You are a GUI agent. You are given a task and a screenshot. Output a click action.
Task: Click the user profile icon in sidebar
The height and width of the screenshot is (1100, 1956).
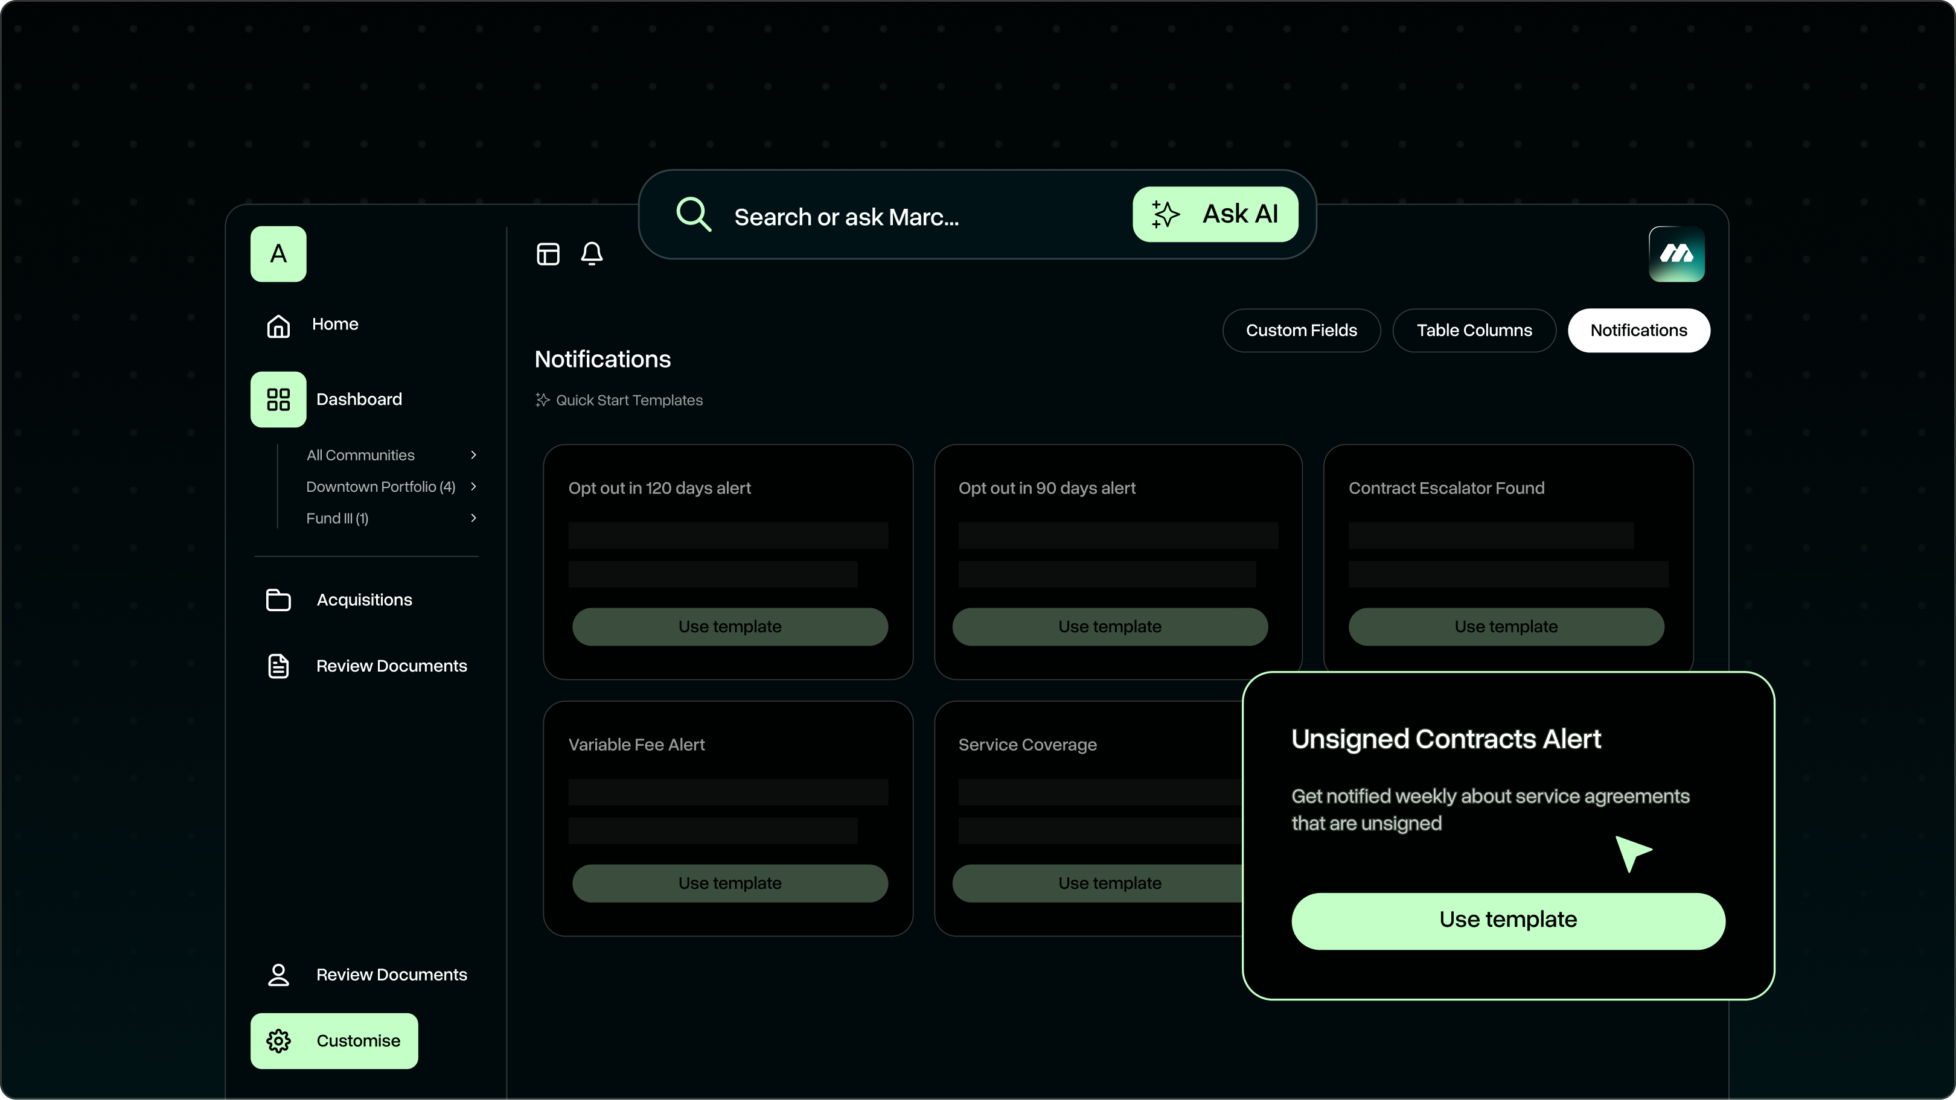click(279, 974)
